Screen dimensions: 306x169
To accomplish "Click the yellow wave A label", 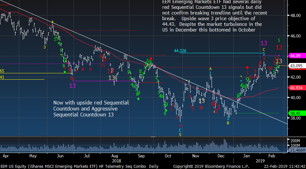I will 210,69.
